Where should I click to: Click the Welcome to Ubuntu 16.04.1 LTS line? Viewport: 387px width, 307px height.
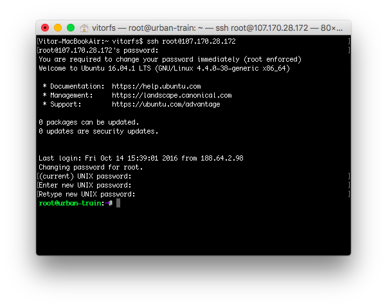[x=164, y=68]
